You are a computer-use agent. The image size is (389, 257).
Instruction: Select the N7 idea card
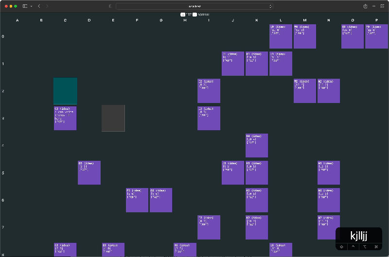click(x=329, y=227)
